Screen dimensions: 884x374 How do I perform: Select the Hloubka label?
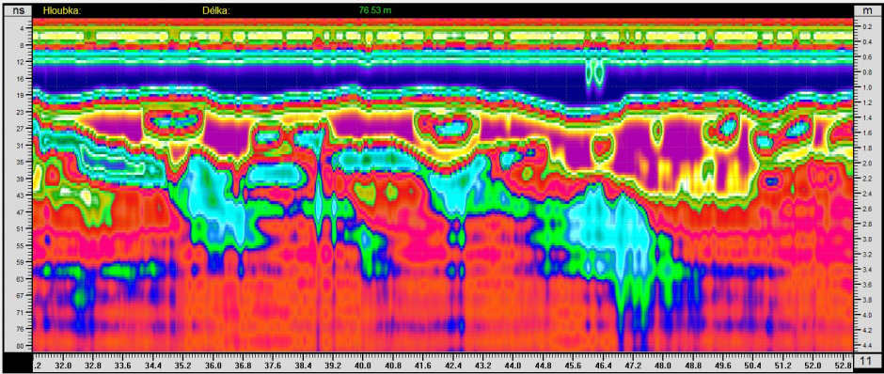click(62, 10)
